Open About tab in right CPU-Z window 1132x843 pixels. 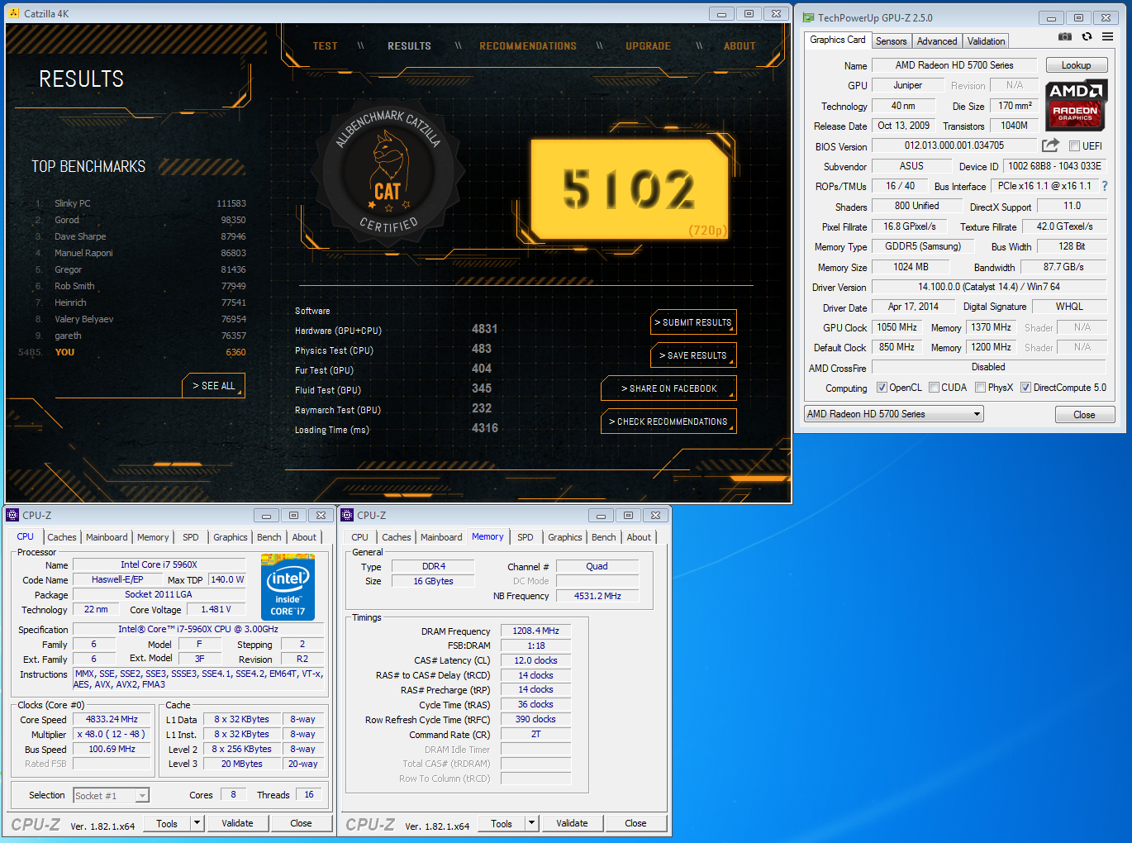point(639,537)
